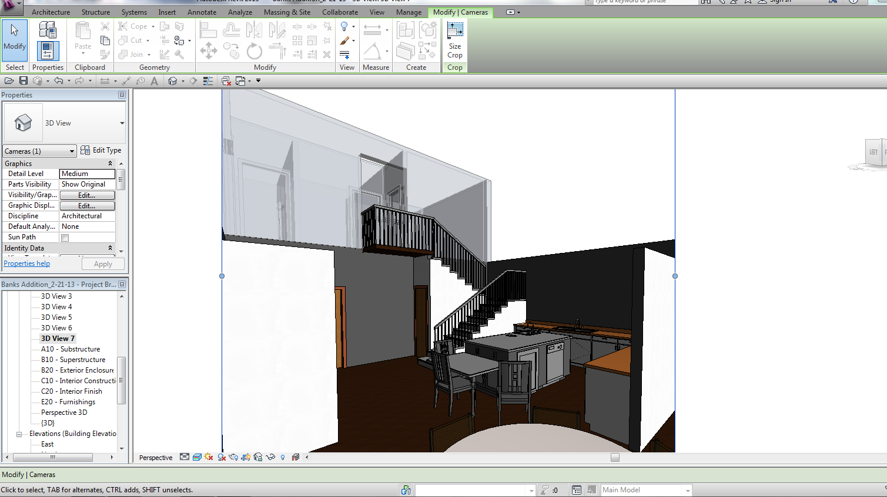The image size is (887, 497).
Task: Collapse the Elevations (Building Elevation) tree node
Action: (19, 434)
